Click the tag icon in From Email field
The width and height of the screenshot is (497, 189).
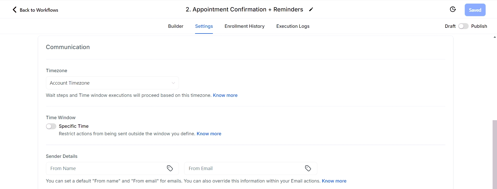308,168
